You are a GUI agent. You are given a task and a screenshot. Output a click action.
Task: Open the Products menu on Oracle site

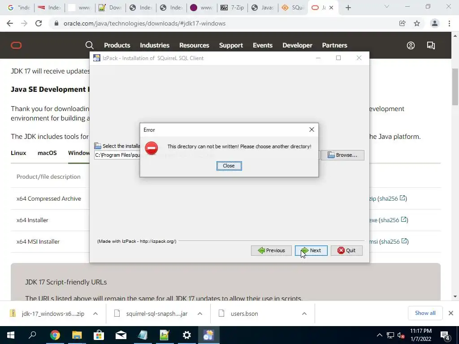point(117,45)
